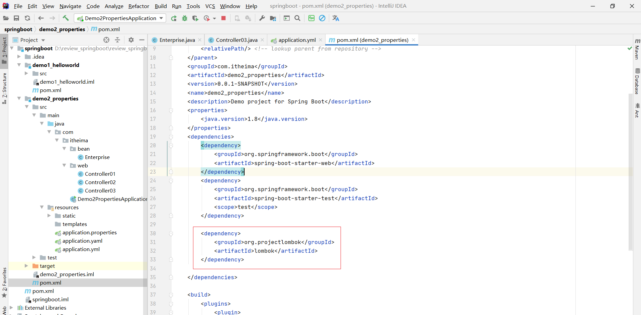Fold the properties block at line 16
Screen dimensions: 641x315
tap(171, 110)
